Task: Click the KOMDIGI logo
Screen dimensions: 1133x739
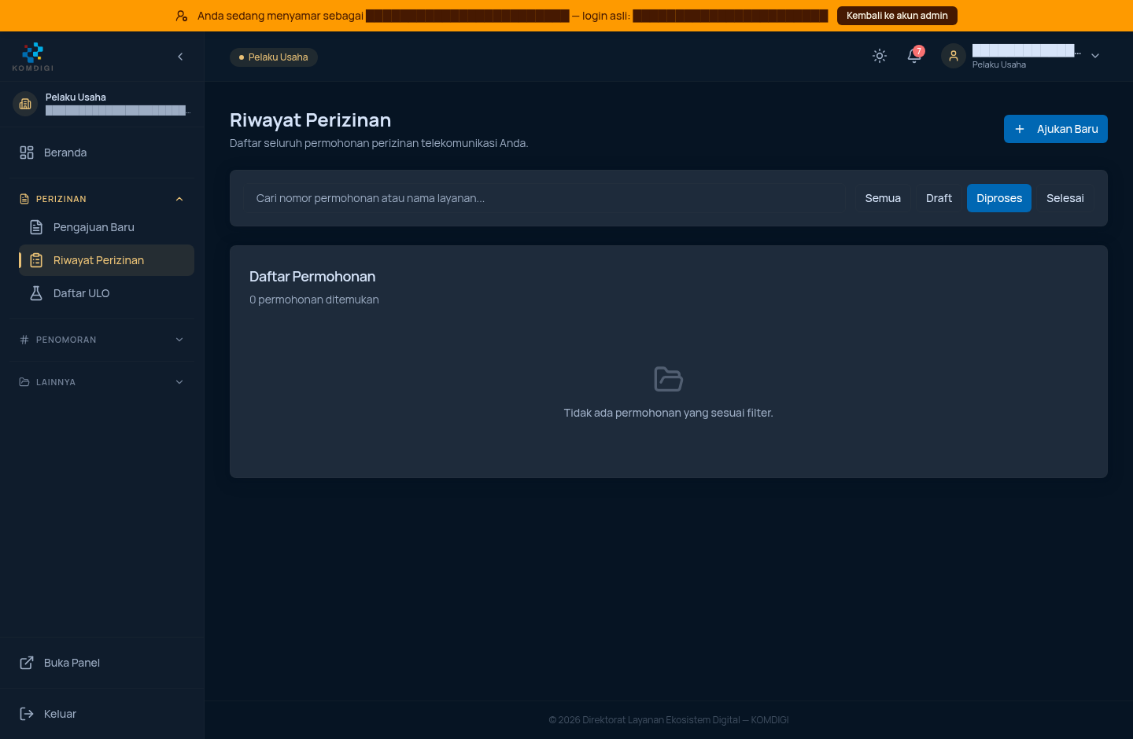Action: pos(33,57)
